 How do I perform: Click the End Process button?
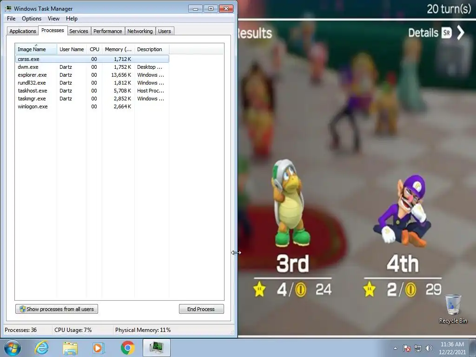click(201, 309)
